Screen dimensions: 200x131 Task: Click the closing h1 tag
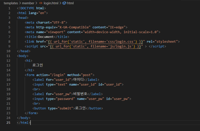29,70
